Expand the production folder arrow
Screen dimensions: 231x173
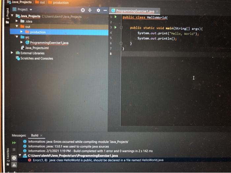21,32
